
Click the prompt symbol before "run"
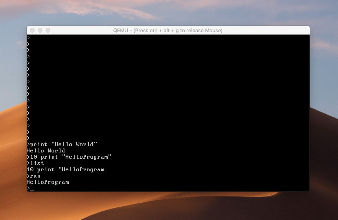coord(28,176)
